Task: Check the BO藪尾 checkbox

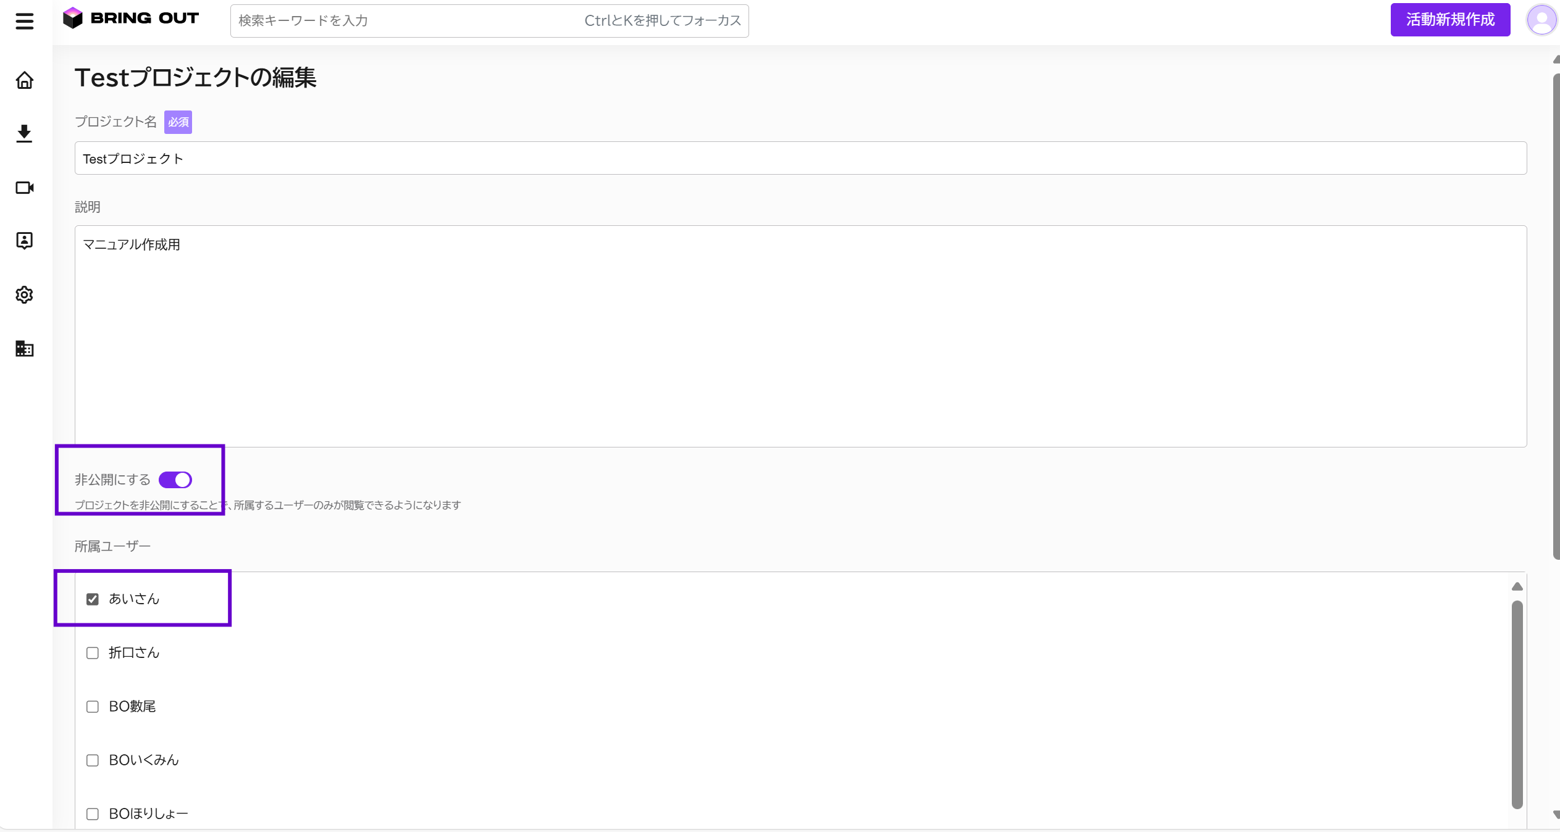Action: [93, 707]
